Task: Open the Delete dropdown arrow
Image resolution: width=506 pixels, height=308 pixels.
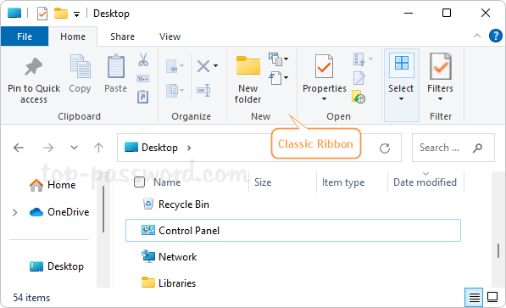Action: click(x=215, y=65)
